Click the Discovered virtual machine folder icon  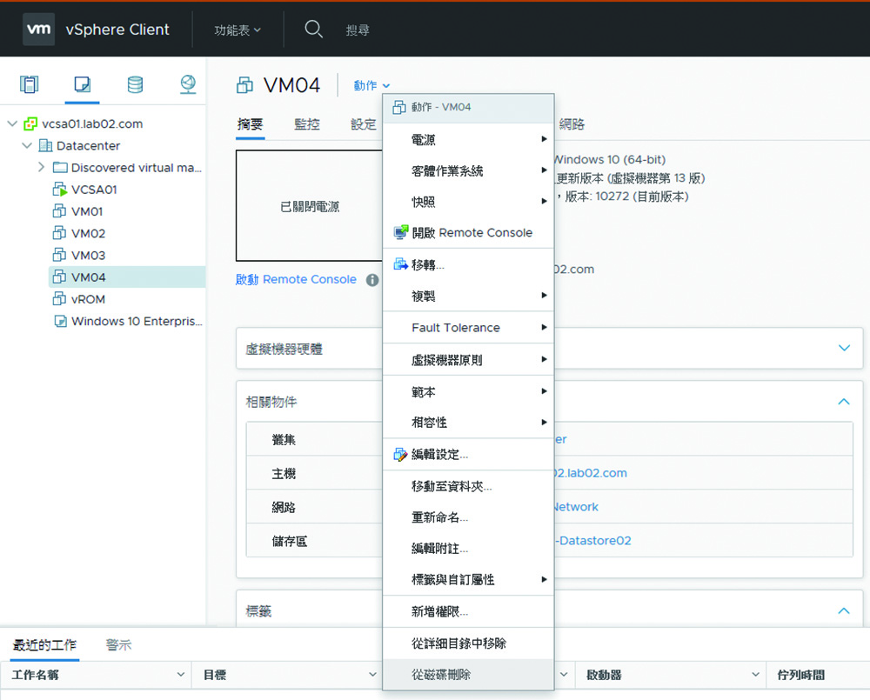[60, 168]
